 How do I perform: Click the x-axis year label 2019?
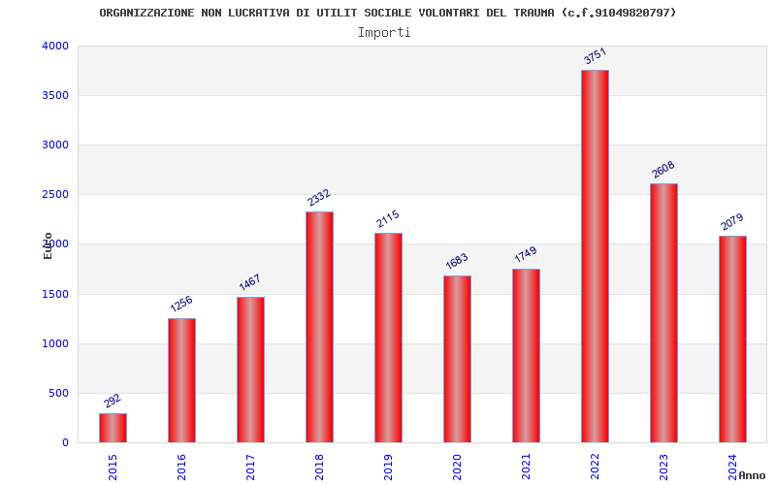388,468
